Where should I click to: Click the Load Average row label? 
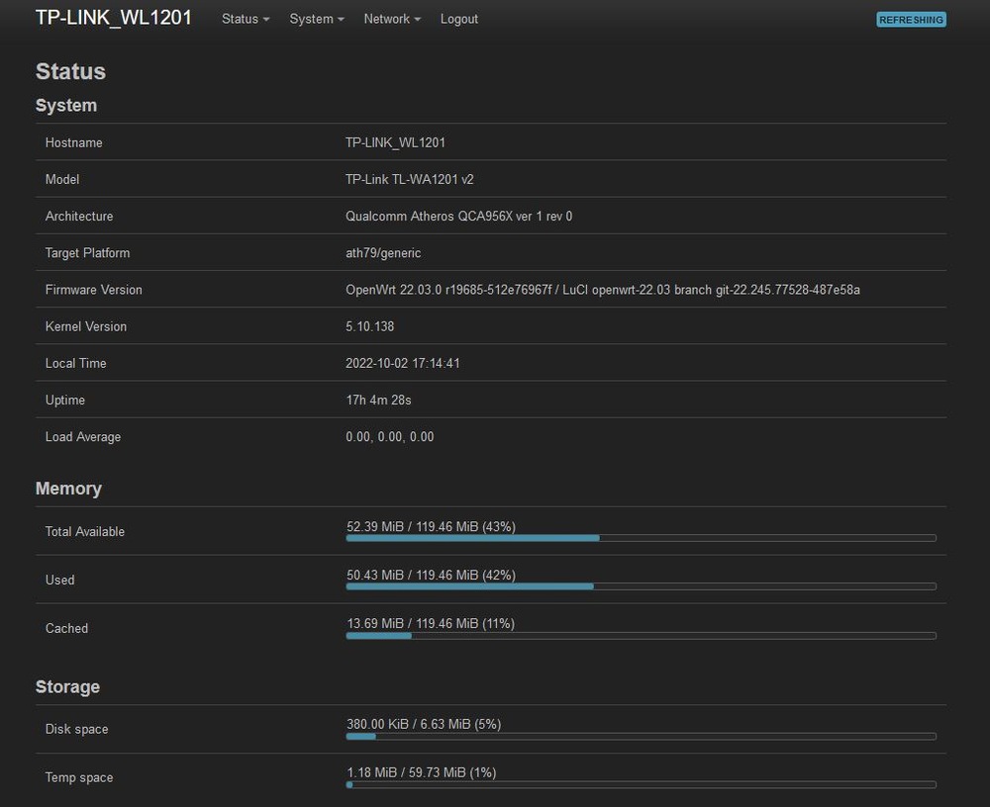coord(83,436)
